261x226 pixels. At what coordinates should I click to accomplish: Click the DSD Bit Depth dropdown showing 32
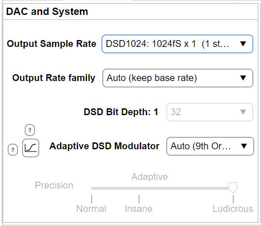(x=210, y=112)
